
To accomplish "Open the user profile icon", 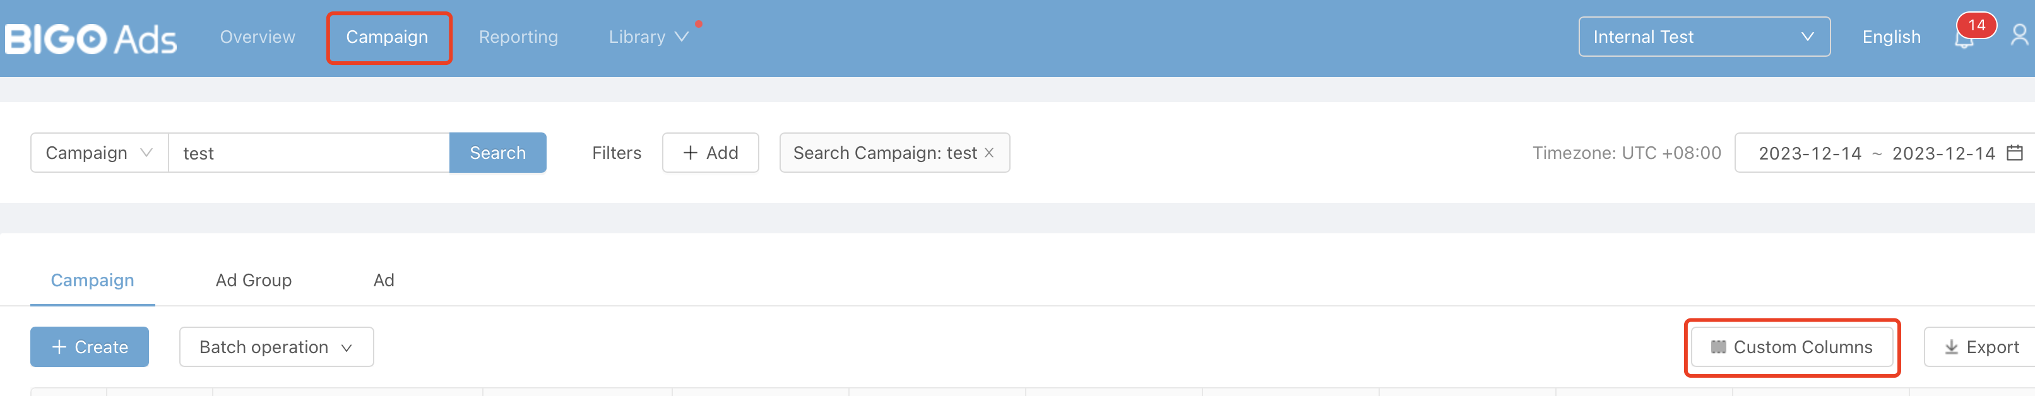I will 2019,35.
